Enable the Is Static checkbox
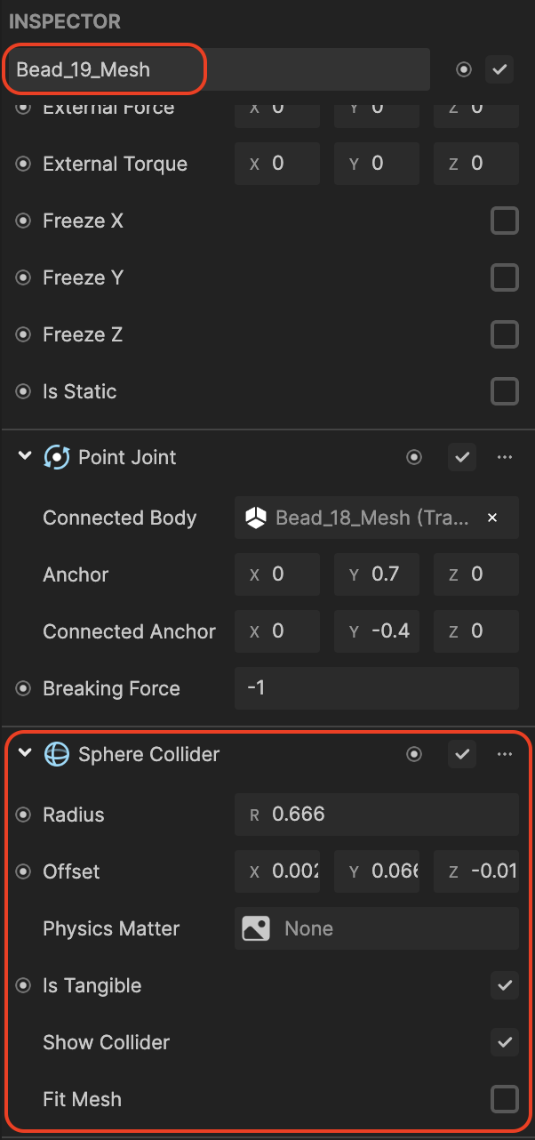This screenshot has height=1140, width=535. (505, 392)
